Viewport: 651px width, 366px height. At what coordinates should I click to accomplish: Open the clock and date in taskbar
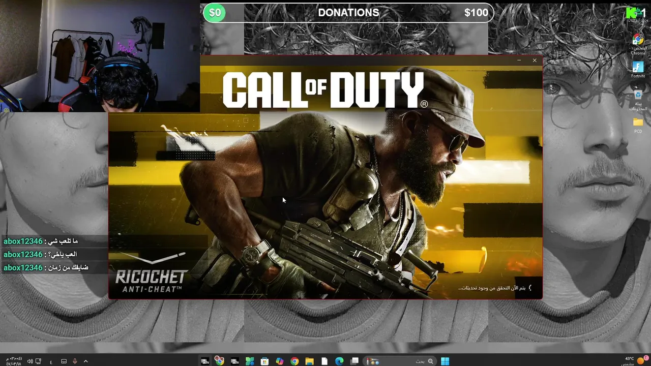tap(14, 361)
